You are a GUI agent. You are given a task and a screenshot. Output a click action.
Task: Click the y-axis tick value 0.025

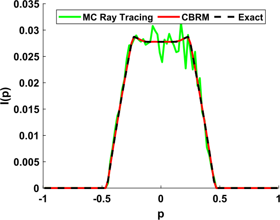[26, 57]
